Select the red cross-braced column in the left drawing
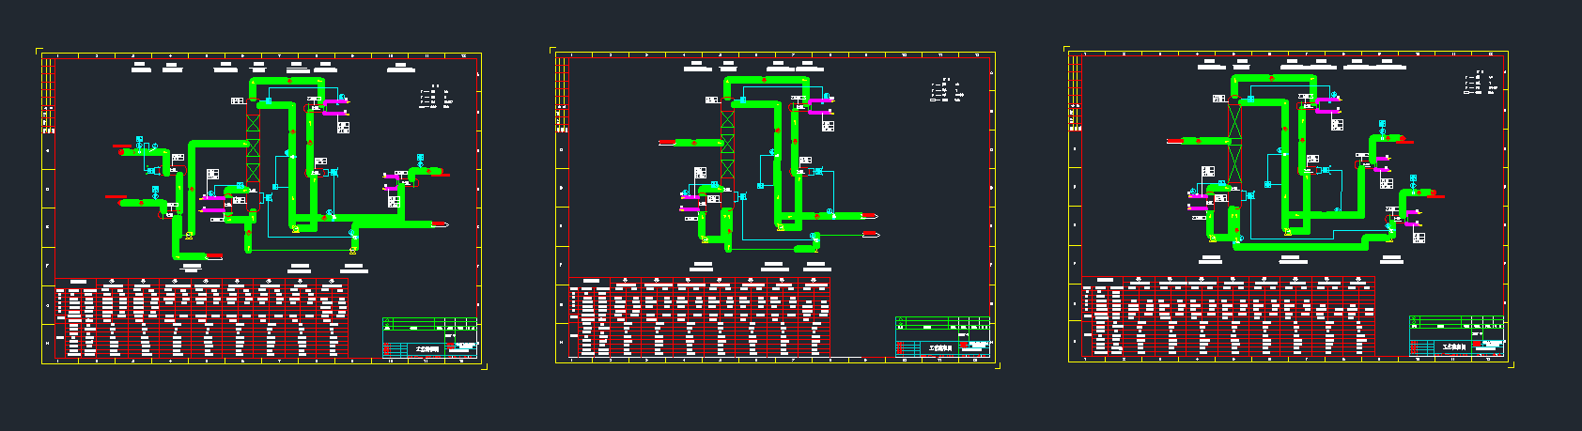The image size is (1582, 431). click(253, 147)
